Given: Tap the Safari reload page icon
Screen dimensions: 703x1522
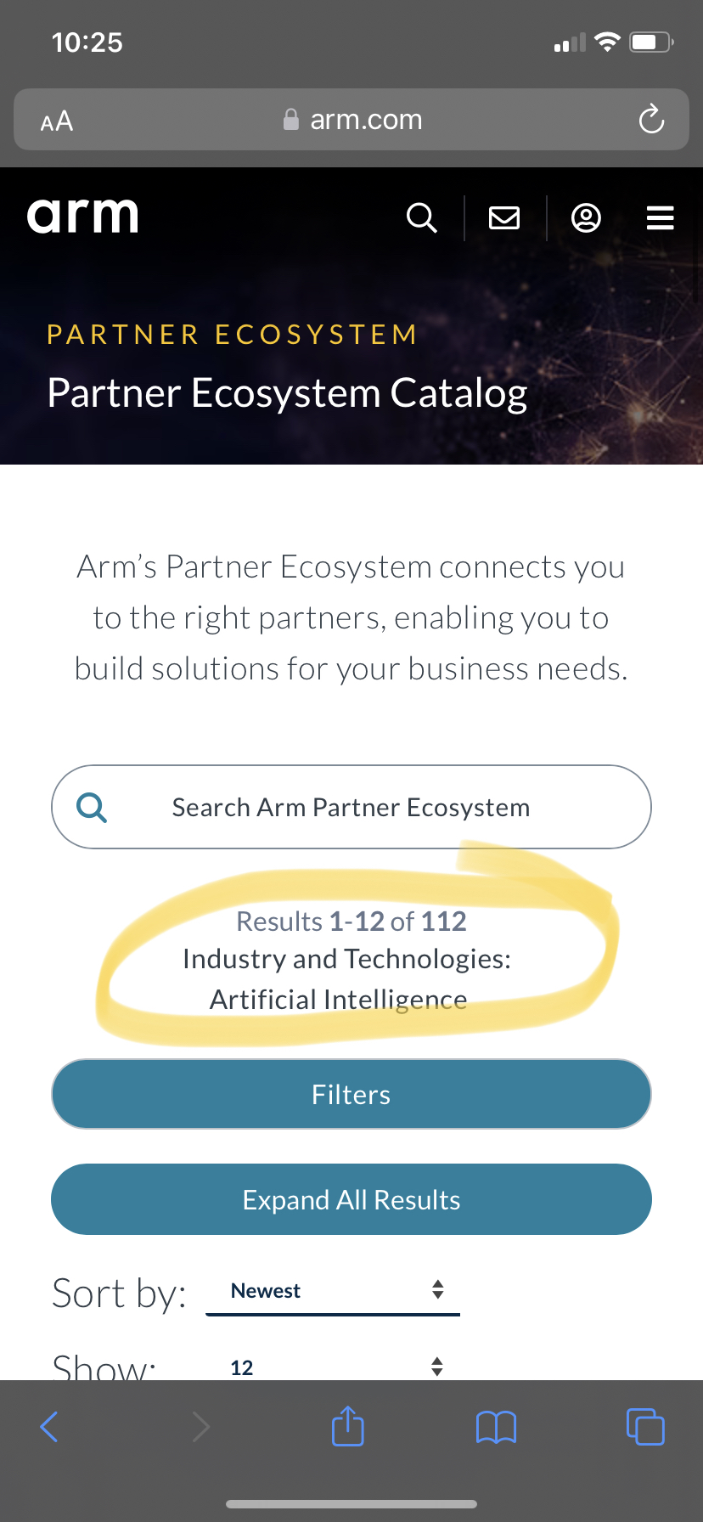Looking at the screenshot, I should pos(651,120).
